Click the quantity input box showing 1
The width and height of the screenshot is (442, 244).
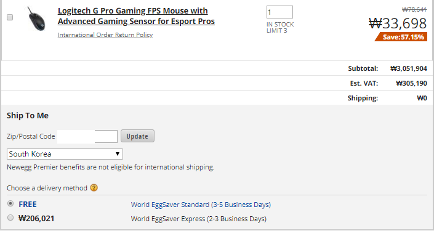coord(279,12)
